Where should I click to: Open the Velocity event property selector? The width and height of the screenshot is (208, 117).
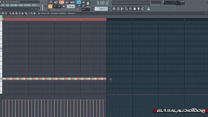click(x=71, y=13)
